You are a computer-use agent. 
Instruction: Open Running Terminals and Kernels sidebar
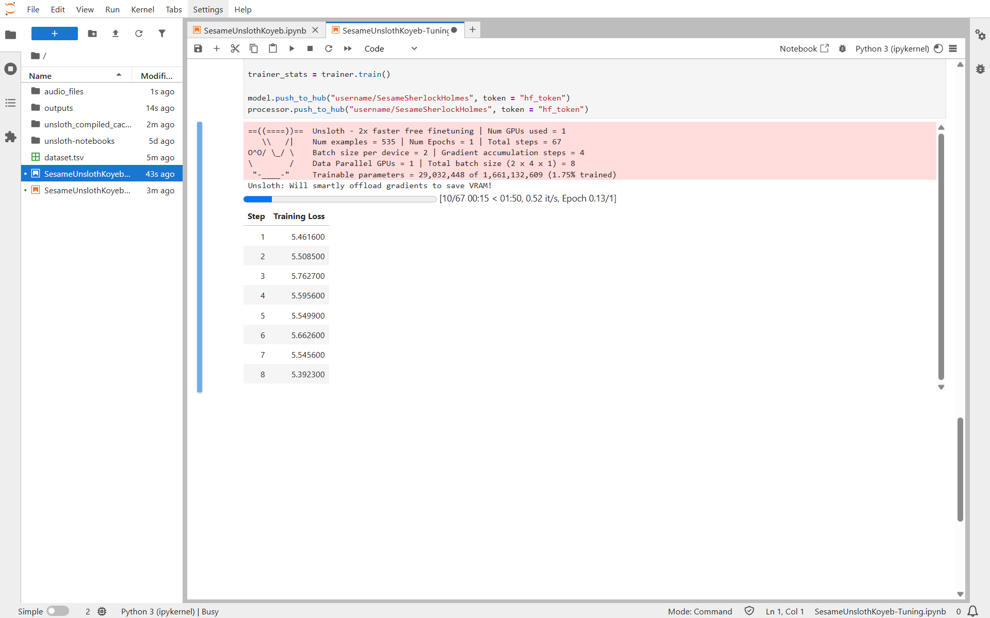(x=10, y=69)
